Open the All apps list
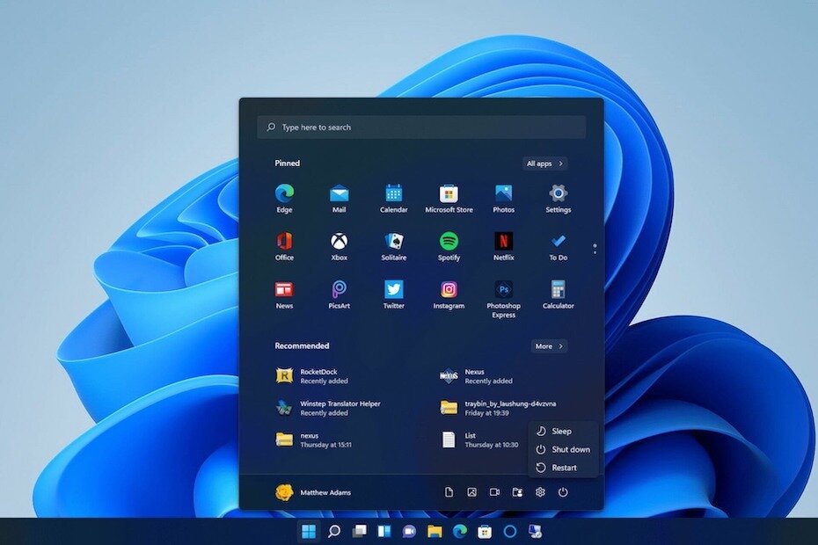Screen dimensions: 818x545 543,163
